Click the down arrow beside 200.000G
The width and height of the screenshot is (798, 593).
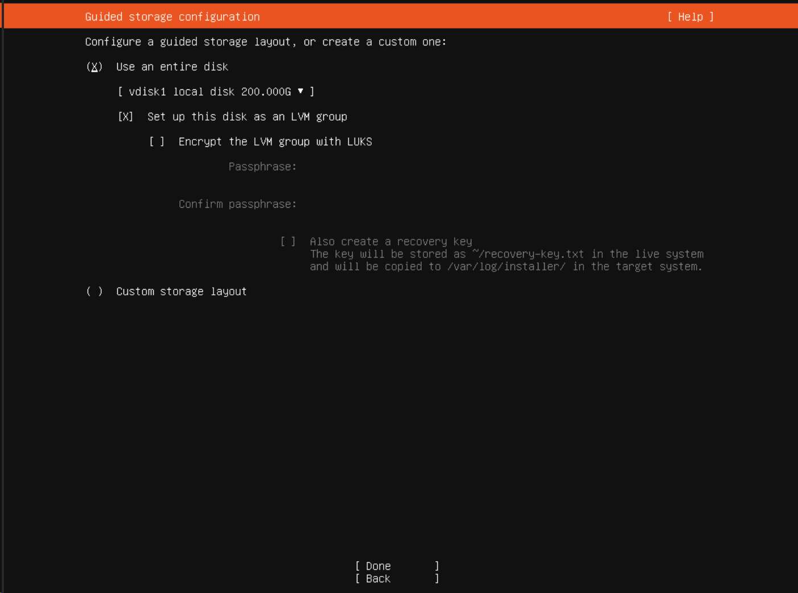click(301, 91)
